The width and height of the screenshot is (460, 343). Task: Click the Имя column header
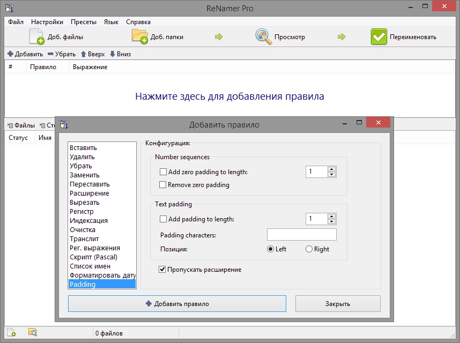45,138
